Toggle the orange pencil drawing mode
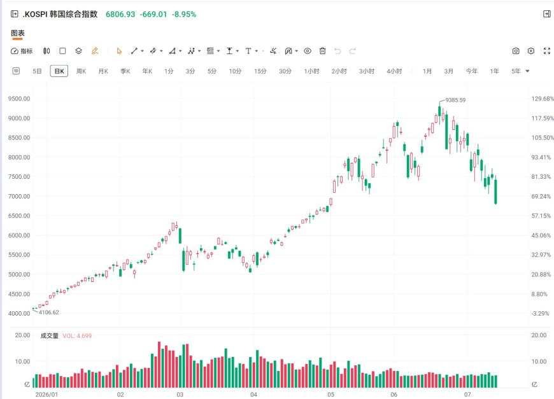This screenshot has height=399, width=554. (95, 51)
